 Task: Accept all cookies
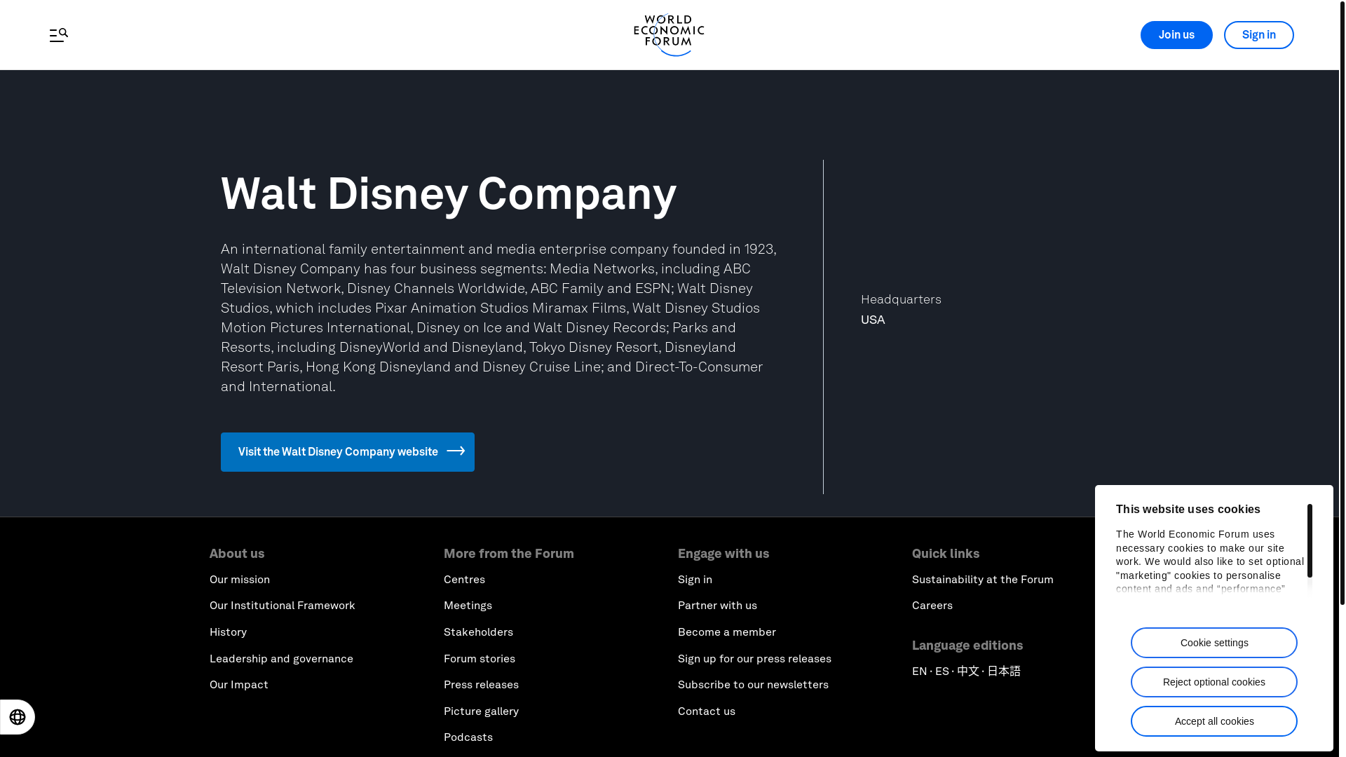point(1214,721)
